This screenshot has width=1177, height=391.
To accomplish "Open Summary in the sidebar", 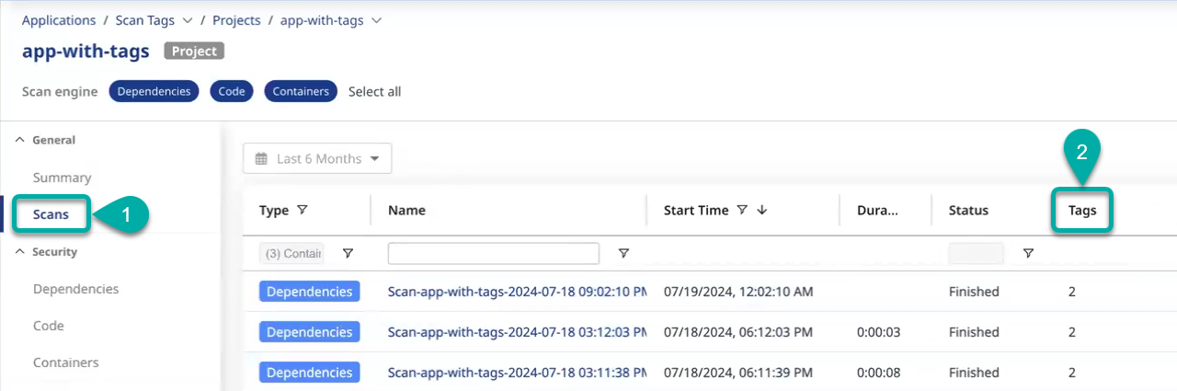I will pyautogui.click(x=62, y=178).
